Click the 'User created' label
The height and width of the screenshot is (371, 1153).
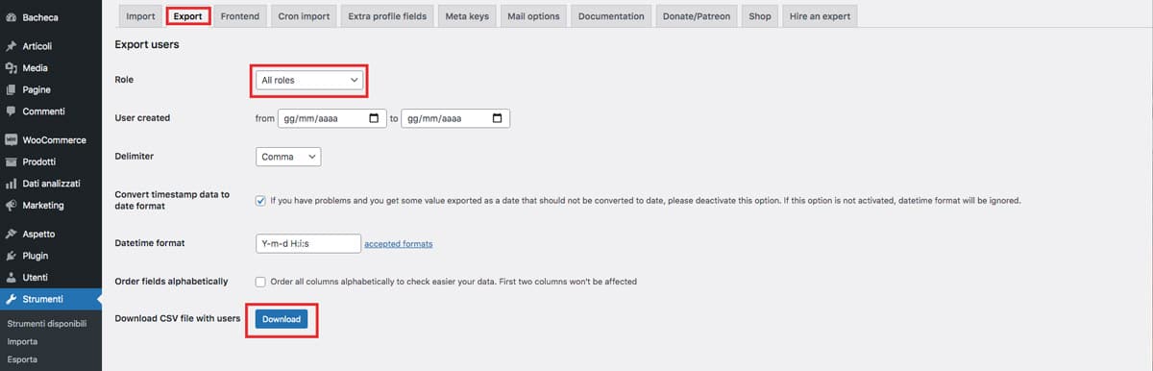pyautogui.click(x=142, y=118)
